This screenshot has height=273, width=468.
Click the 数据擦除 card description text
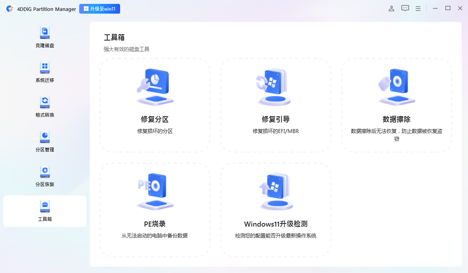point(396,135)
